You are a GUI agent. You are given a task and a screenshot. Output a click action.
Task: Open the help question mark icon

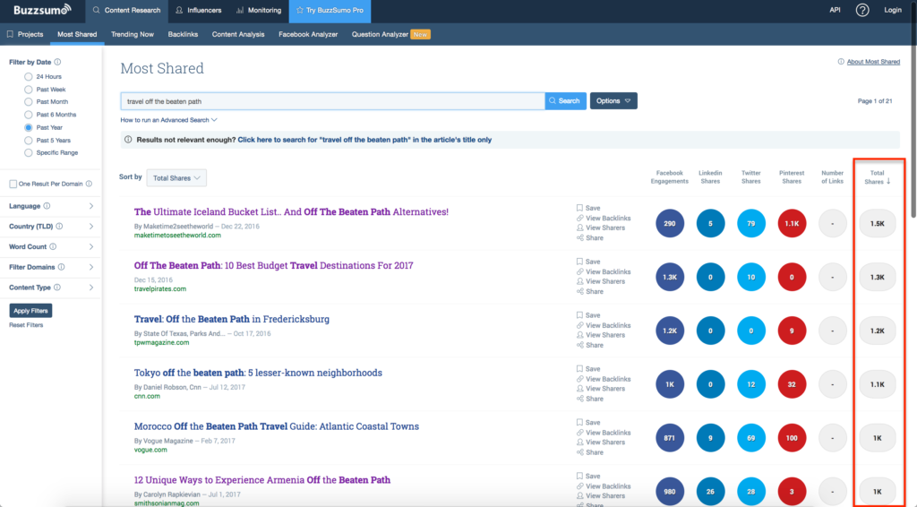point(862,10)
